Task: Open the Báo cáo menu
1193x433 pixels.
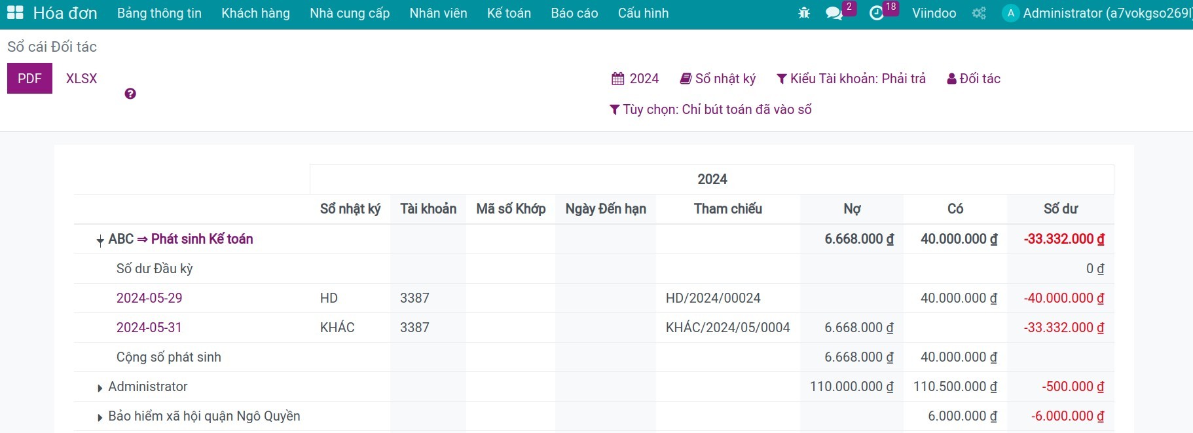Action: coord(574,13)
